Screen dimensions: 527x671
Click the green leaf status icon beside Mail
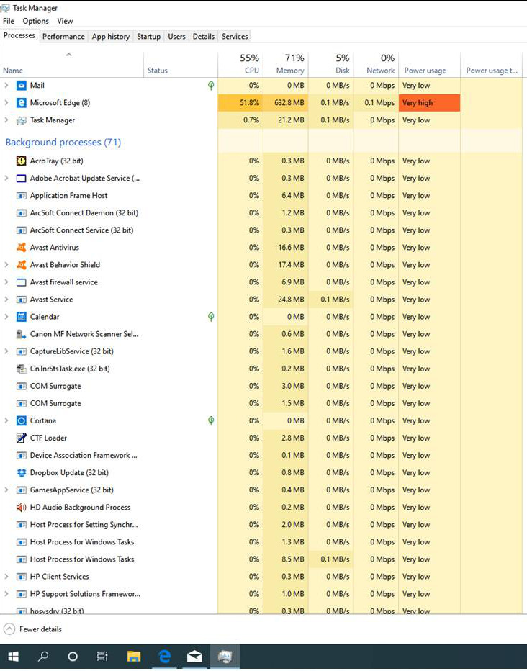[211, 85]
